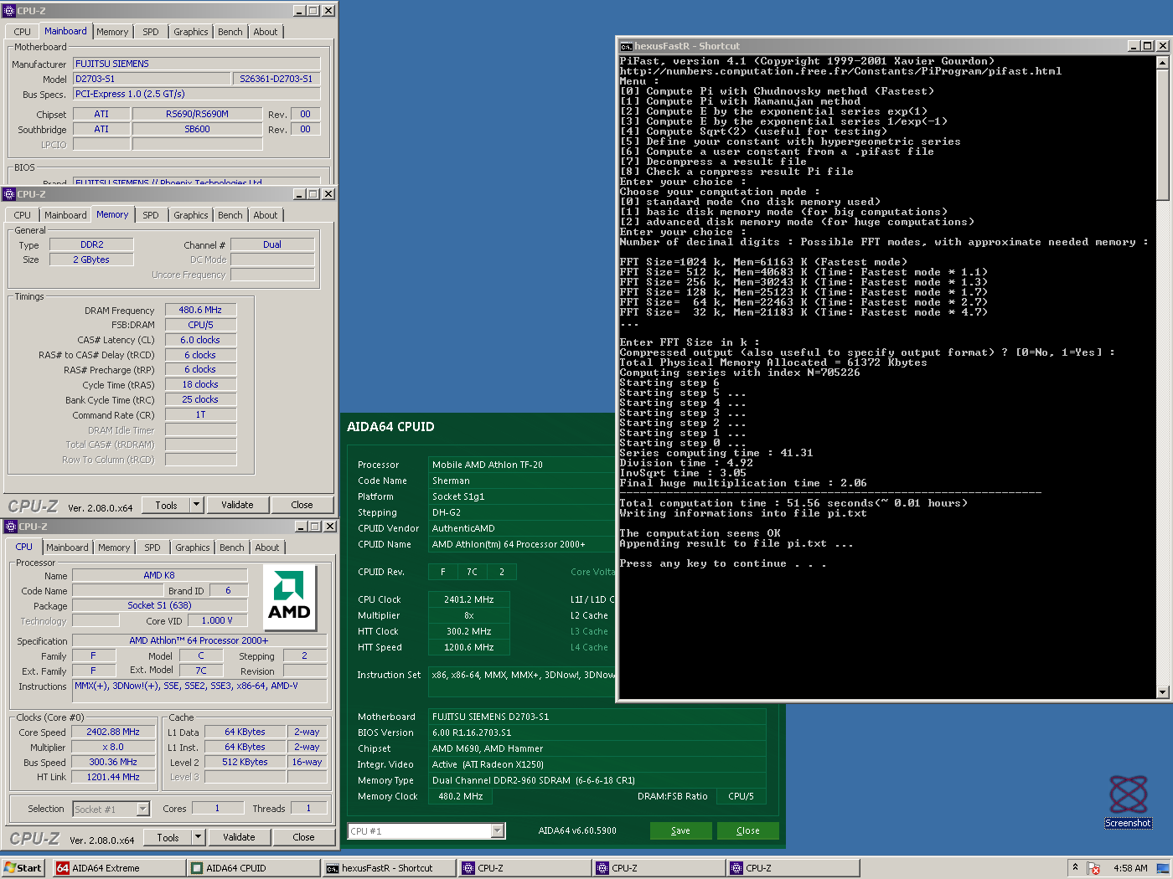Click the memory size 2 GBytes field

(x=90, y=260)
